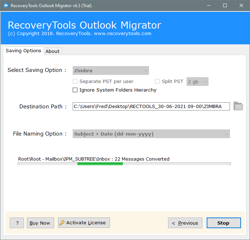The width and height of the screenshot is (250, 240).
Task: Switch to the About tab
Action: [53, 51]
